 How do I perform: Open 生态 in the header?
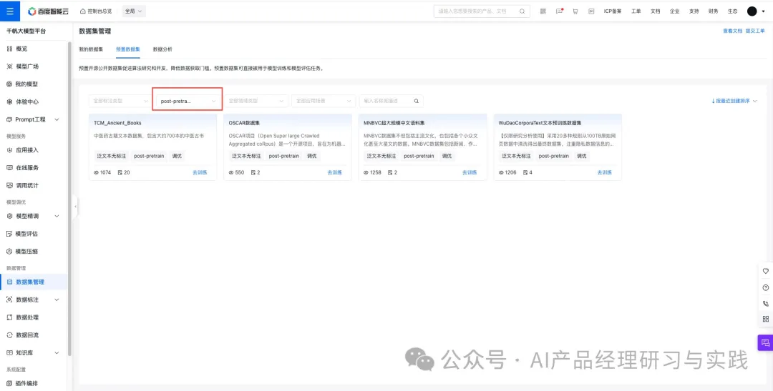(x=733, y=11)
